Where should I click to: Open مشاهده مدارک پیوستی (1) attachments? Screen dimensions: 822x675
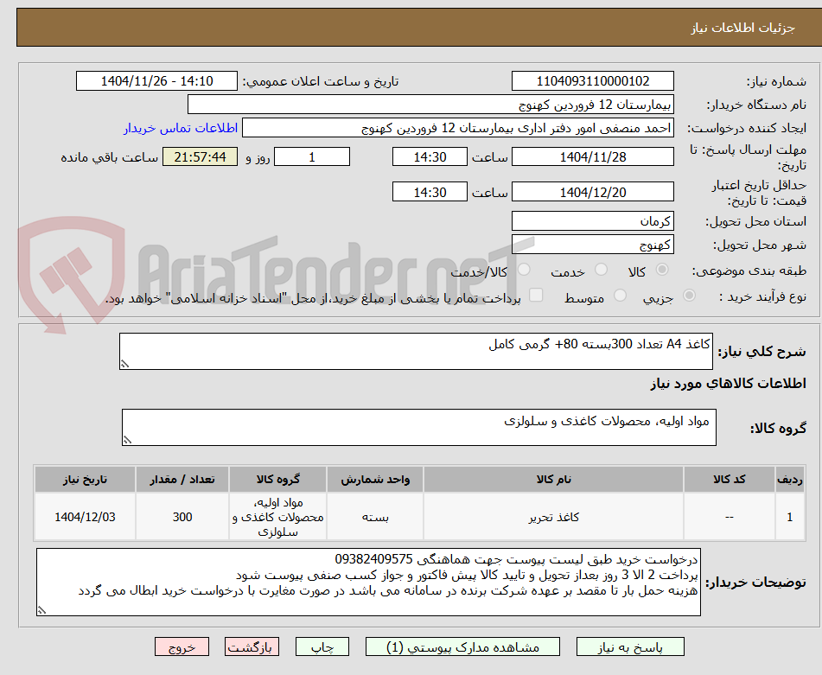pos(462,646)
